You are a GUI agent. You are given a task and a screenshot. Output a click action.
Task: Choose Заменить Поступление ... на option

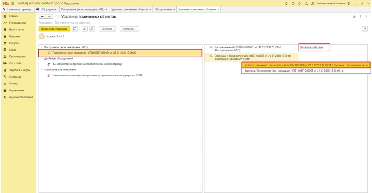(x=306, y=71)
